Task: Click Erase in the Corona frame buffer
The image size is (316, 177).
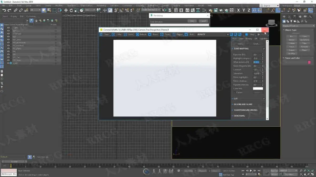Action: pyautogui.click(x=154, y=34)
